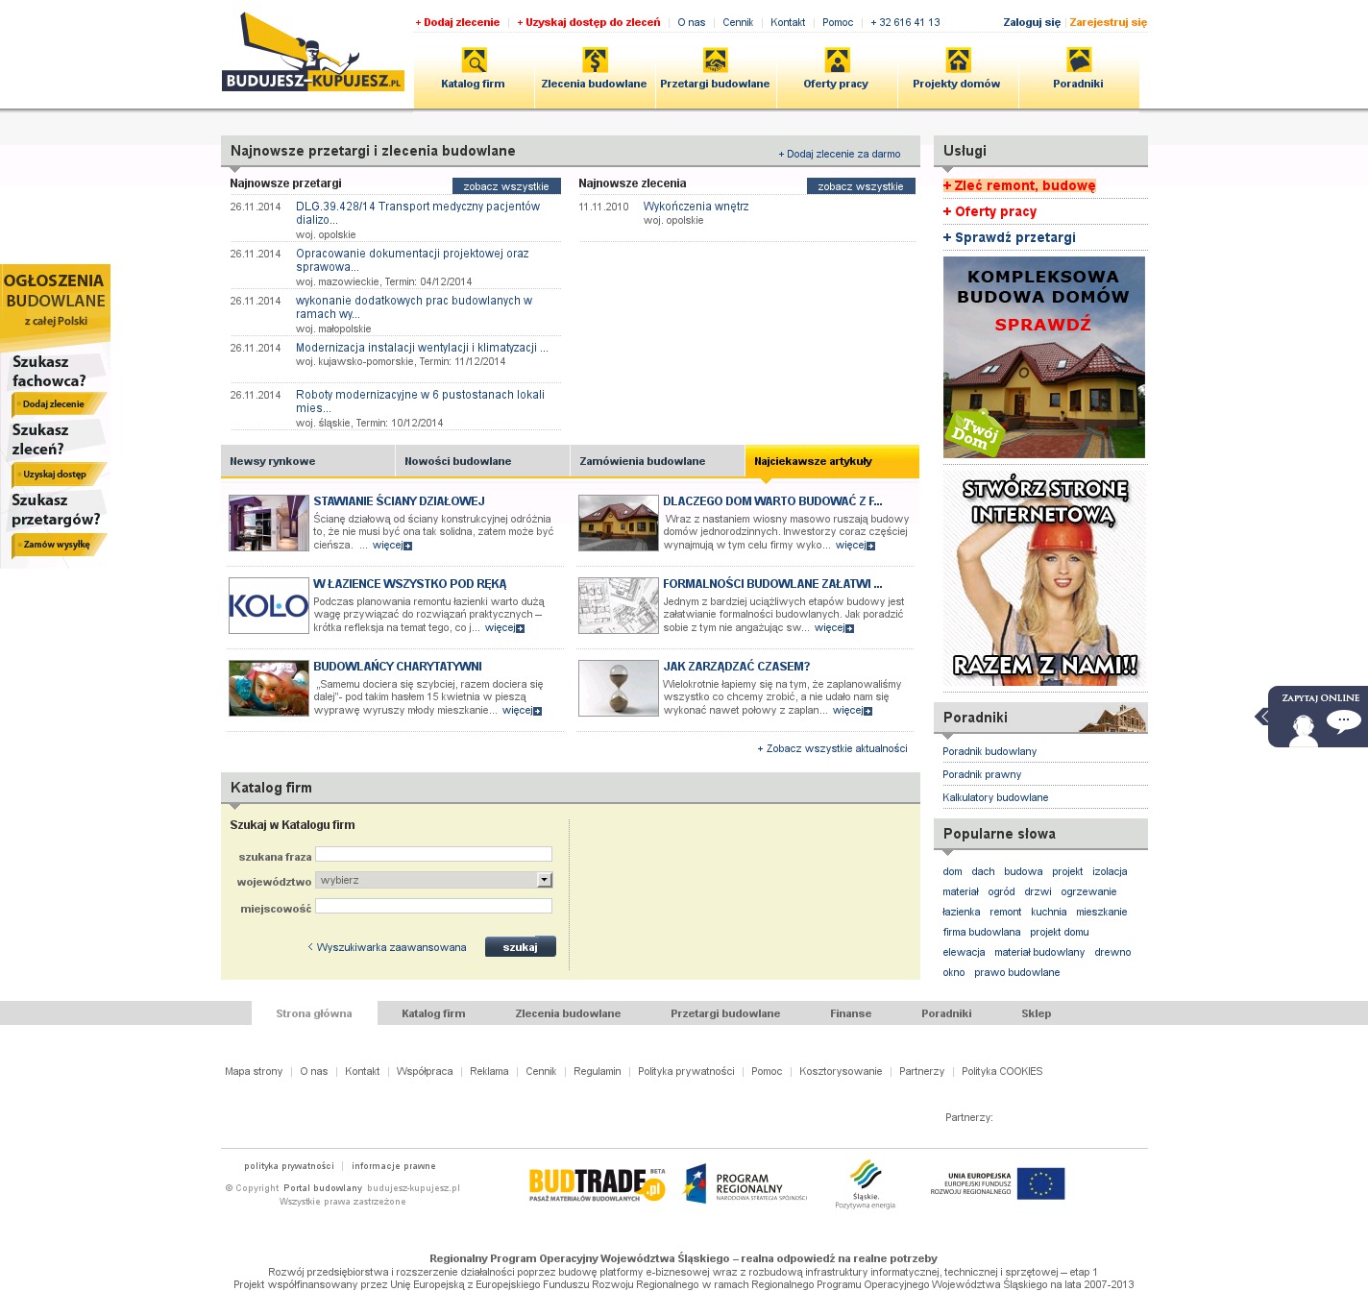Screen dimensions: 1368x1316
Task: Click + Dodaj zlecenie za darmo link
Action: coord(840,154)
